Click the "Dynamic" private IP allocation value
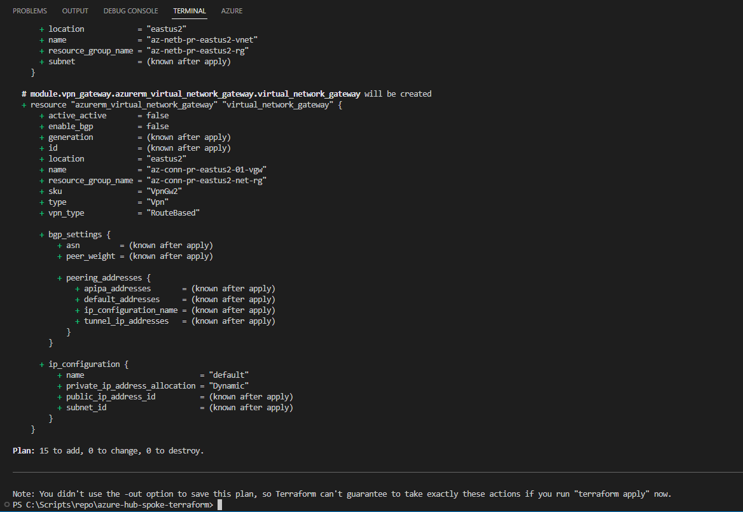The width and height of the screenshot is (743, 512). point(229,386)
